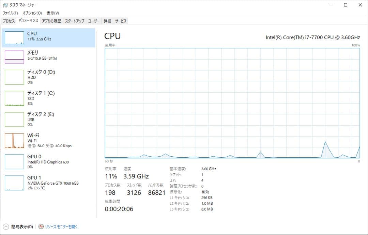
Task: Open the 表示(V) menu
Action: point(52,13)
